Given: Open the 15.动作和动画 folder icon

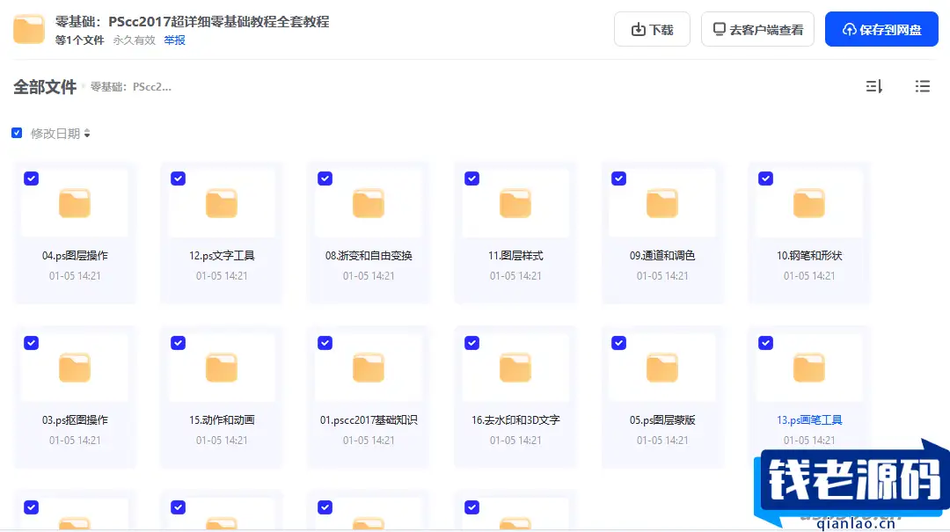Looking at the screenshot, I should point(221,368).
